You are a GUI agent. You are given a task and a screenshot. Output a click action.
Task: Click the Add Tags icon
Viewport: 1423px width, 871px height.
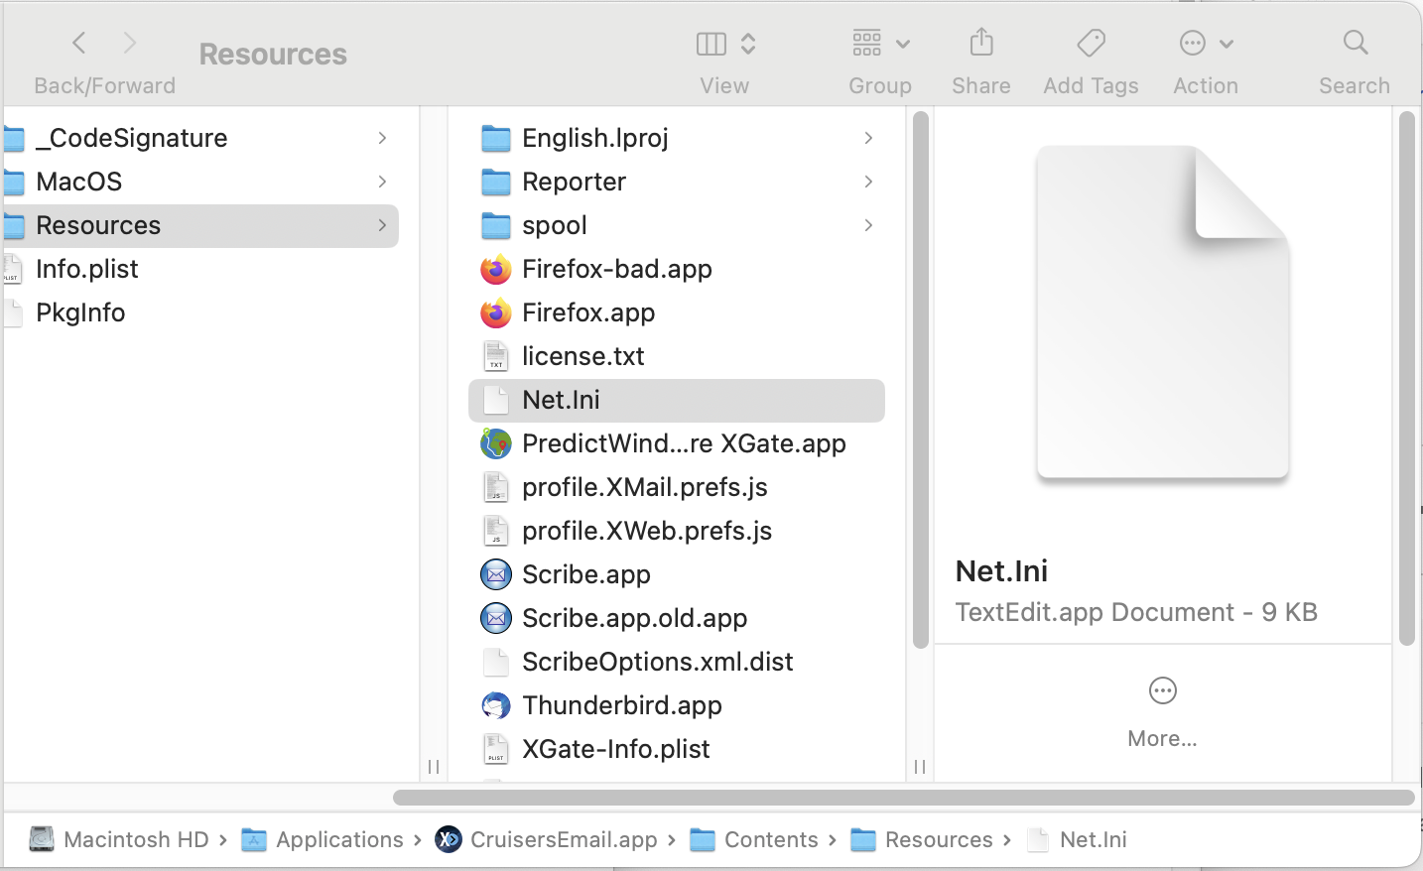[1091, 43]
